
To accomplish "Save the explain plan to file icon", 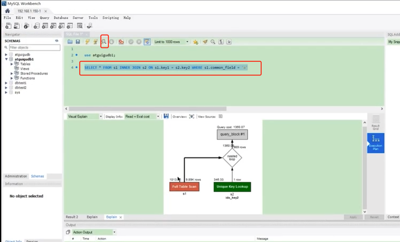I will pyautogui.click(x=166, y=116).
